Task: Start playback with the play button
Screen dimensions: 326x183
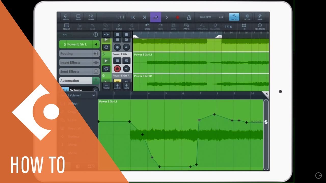Action: pyautogui.click(x=167, y=17)
